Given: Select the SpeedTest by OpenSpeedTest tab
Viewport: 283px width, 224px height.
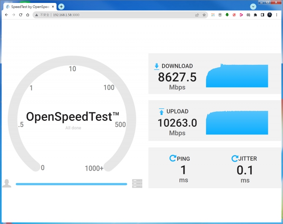Looking at the screenshot, I should [x=30, y=7].
